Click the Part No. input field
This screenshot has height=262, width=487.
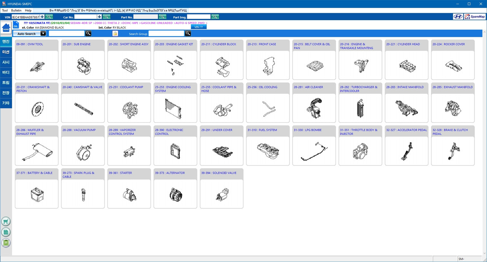[145, 17]
